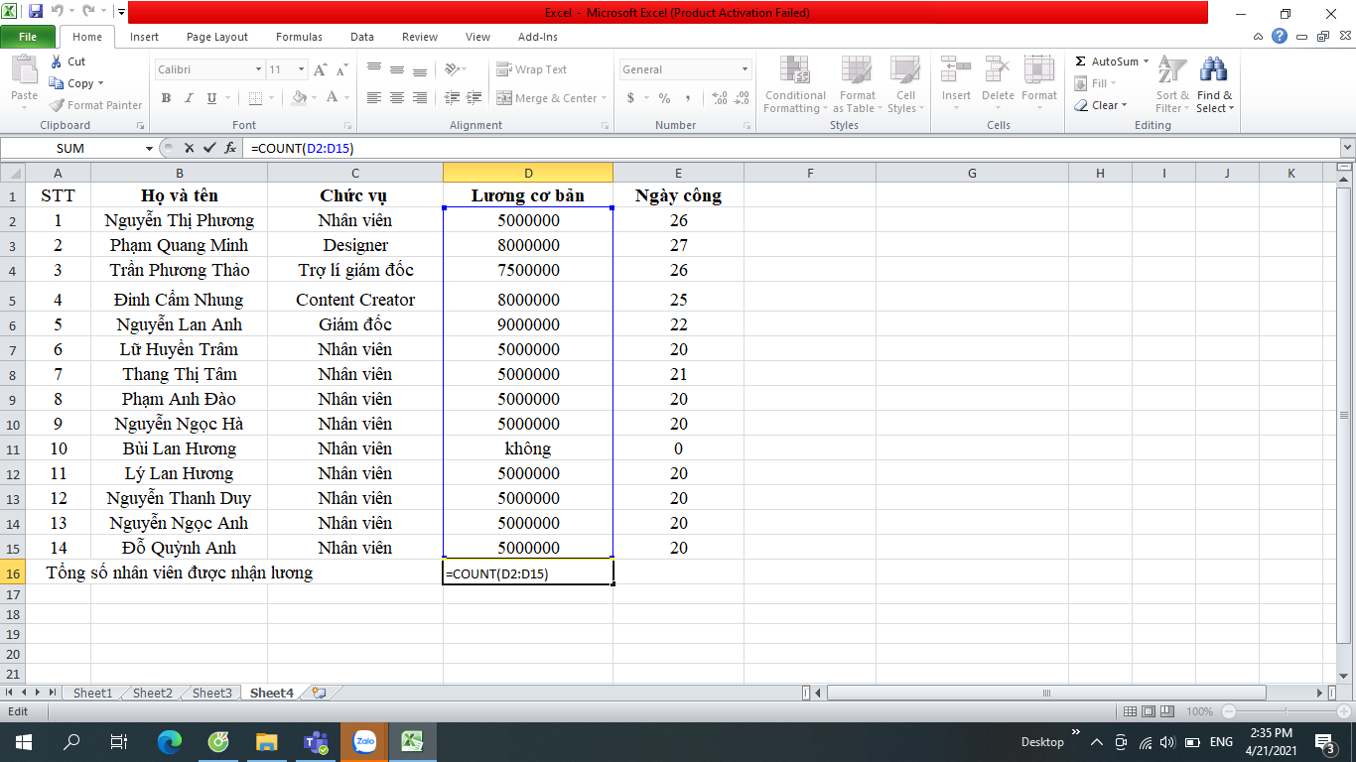Apply the Fill Color bucket

pos(299,98)
